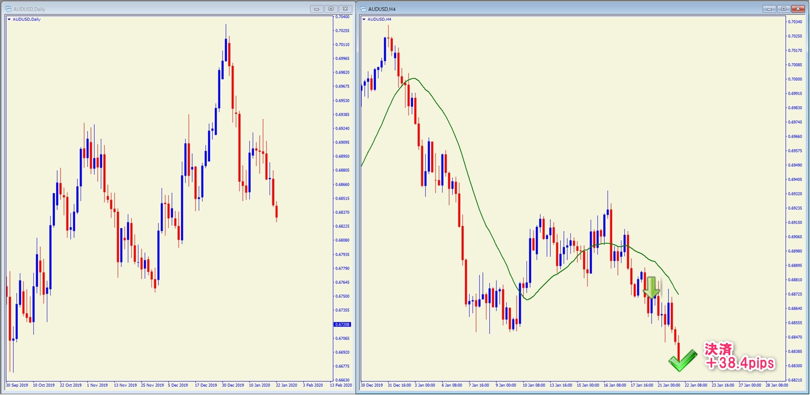
Task: Click date label 30 Sep 2019 on Daily chart
Action: click(x=17, y=385)
